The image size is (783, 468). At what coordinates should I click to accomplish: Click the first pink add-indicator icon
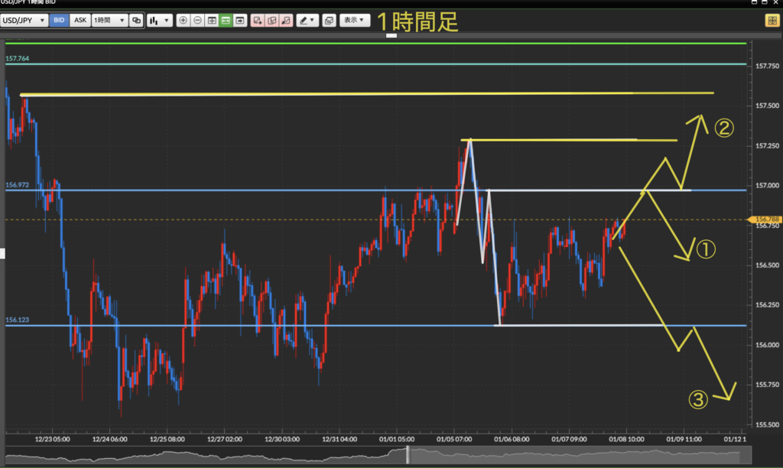[x=258, y=21]
